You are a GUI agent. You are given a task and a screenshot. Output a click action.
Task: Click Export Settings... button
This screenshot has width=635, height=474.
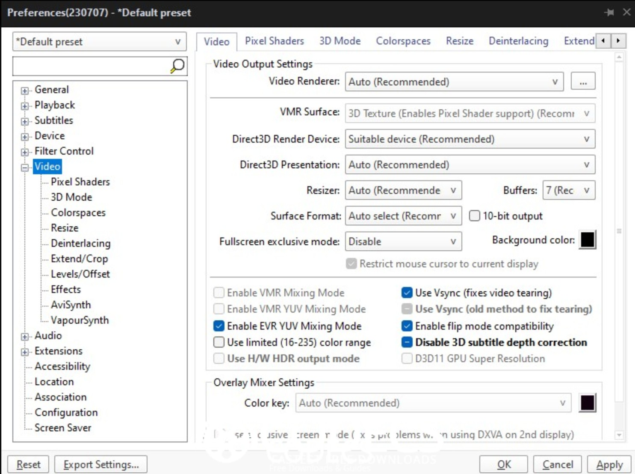[101, 464]
